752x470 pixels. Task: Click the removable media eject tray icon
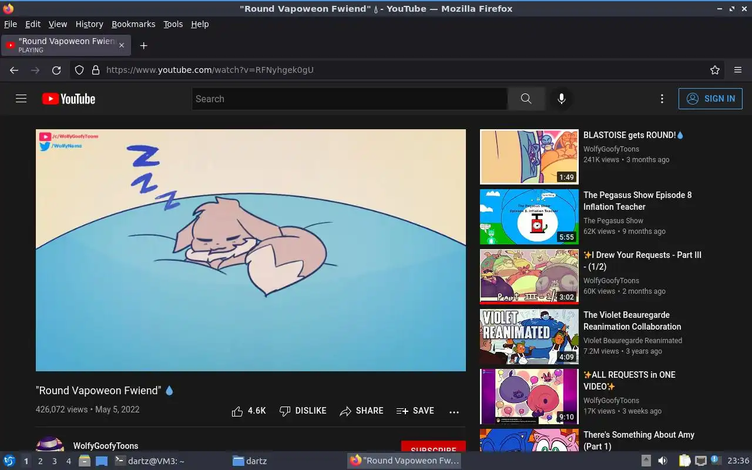tap(646, 461)
